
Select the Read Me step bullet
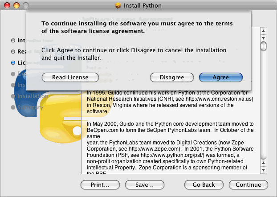click(x=13, y=52)
